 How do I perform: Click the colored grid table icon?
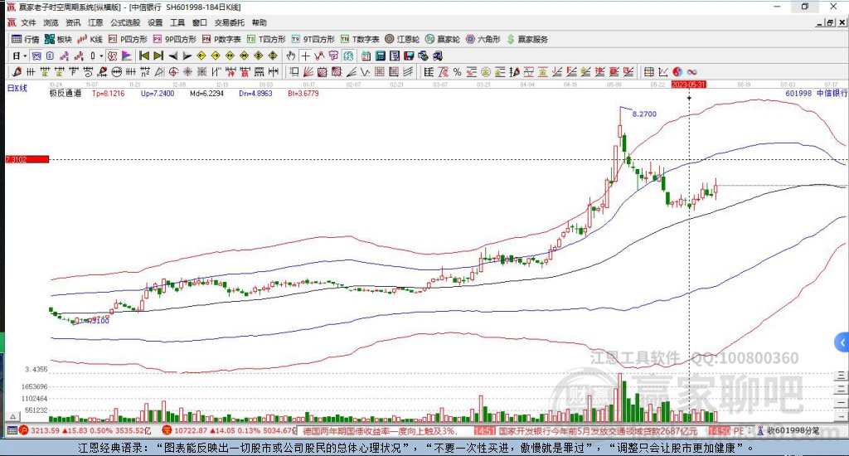point(648,72)
